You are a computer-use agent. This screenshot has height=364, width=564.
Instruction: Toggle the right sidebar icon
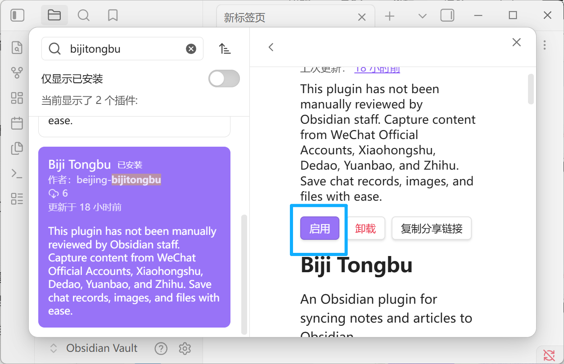(x=447, y=15)
